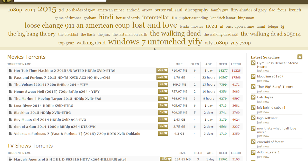The image size is (308, 161).
Task: Click the 'windows 7 untouched' tag
Action: click(147, 42)
